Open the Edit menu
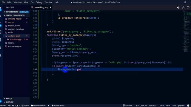The height and width of the screenshot is (107, 191). 9,2
